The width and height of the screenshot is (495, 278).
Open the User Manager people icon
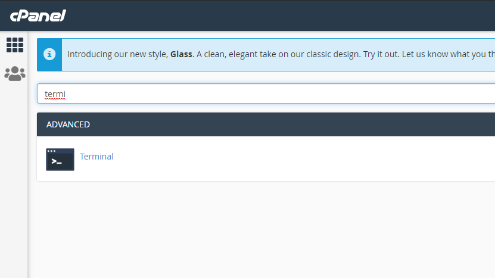click(x=14, y=74)
